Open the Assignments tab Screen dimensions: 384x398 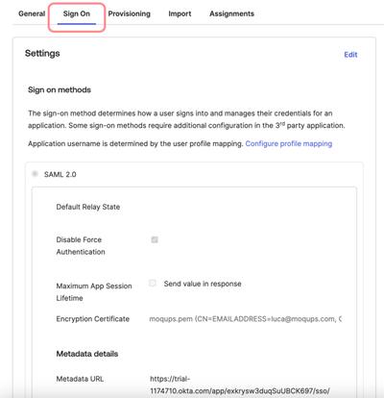click(232, 13)
